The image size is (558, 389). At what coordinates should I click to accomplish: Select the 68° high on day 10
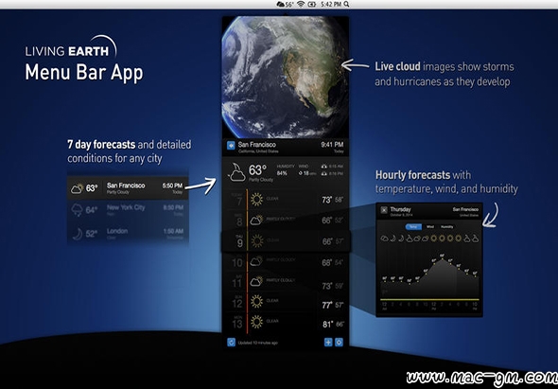point(327,262)
